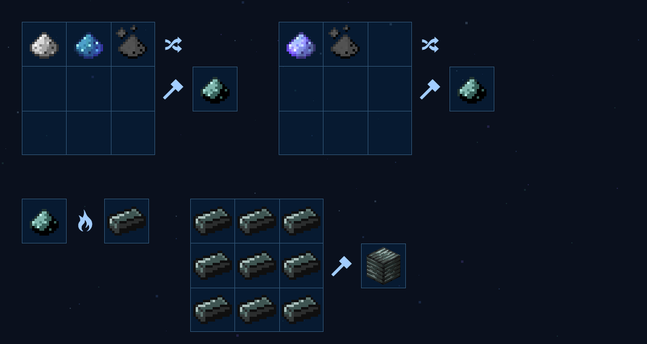647x344 pixels.
Task: Click the empty center slot of first grid
Action: click(88, 88)
